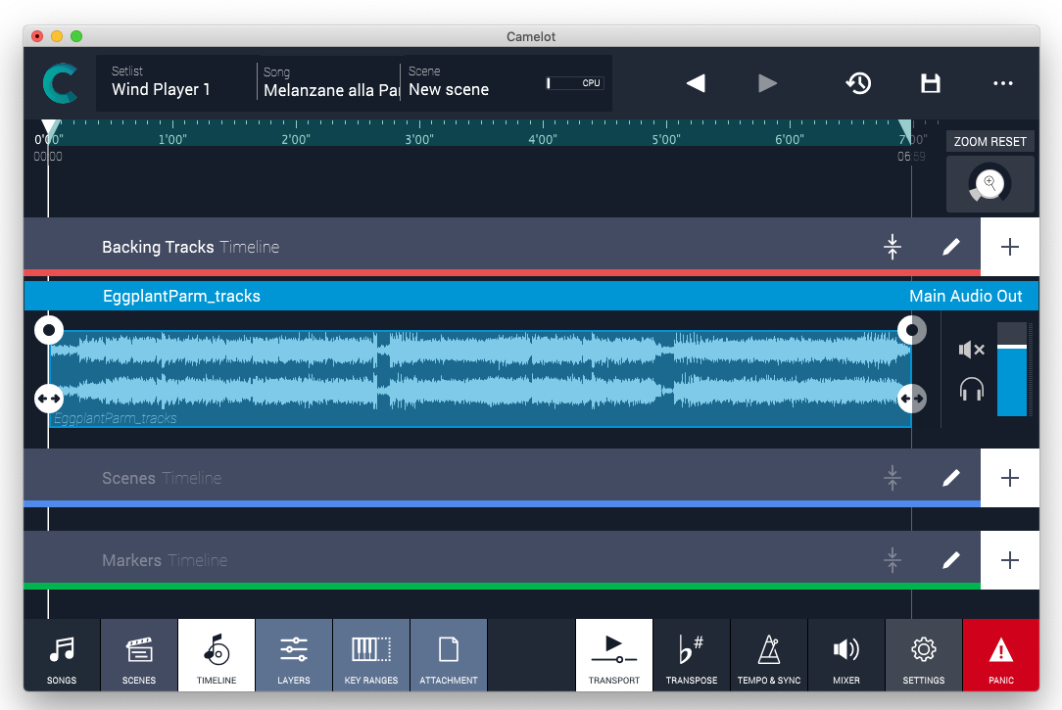Image resolution: width=1062 pixels, height=710 pixels.
Task: Click the Camelot logo icon
Action: [60, 84]
